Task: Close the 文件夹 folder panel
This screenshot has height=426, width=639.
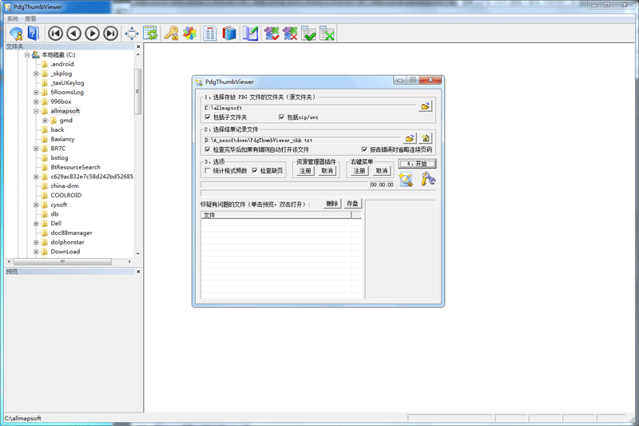Action: tap(138, 46)
